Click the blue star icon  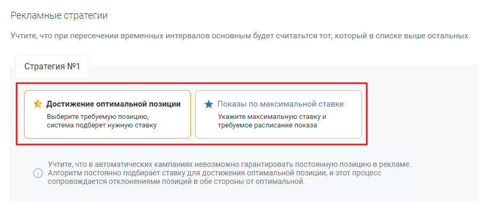(208, 104)
